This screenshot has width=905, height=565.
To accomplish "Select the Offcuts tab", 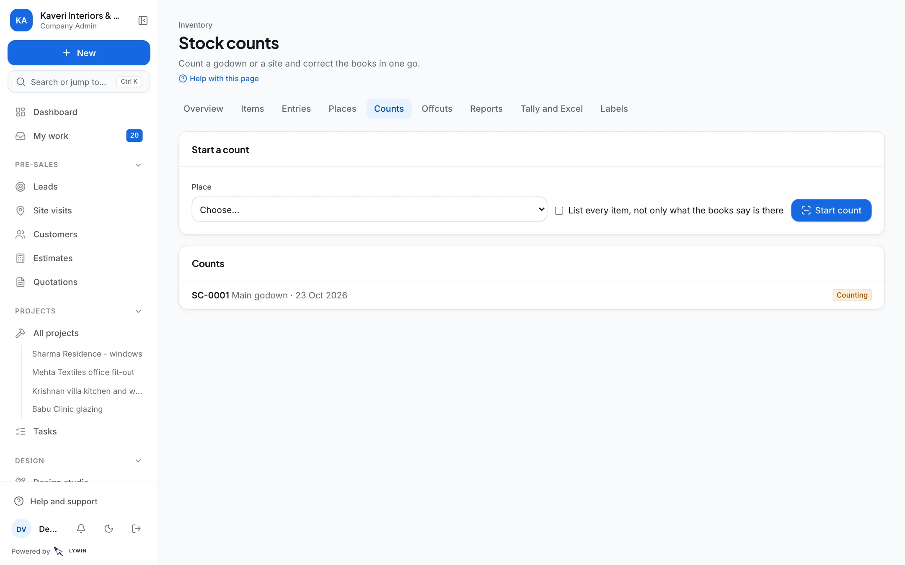I will 437,109.
